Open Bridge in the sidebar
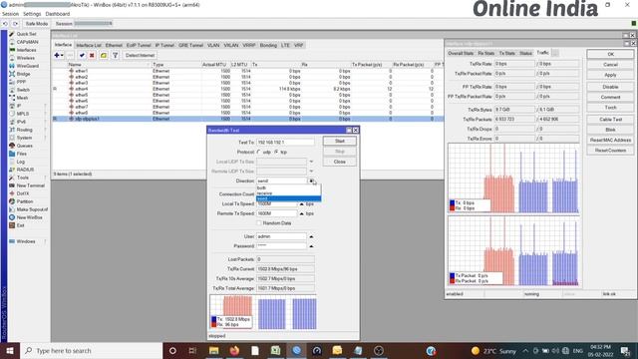 (23, 74)
